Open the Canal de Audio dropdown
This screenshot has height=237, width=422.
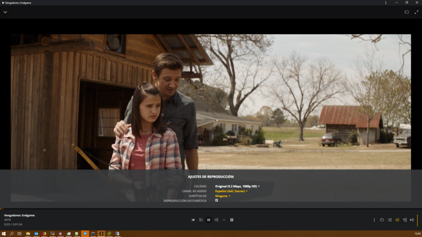click(x=231, y=191)
